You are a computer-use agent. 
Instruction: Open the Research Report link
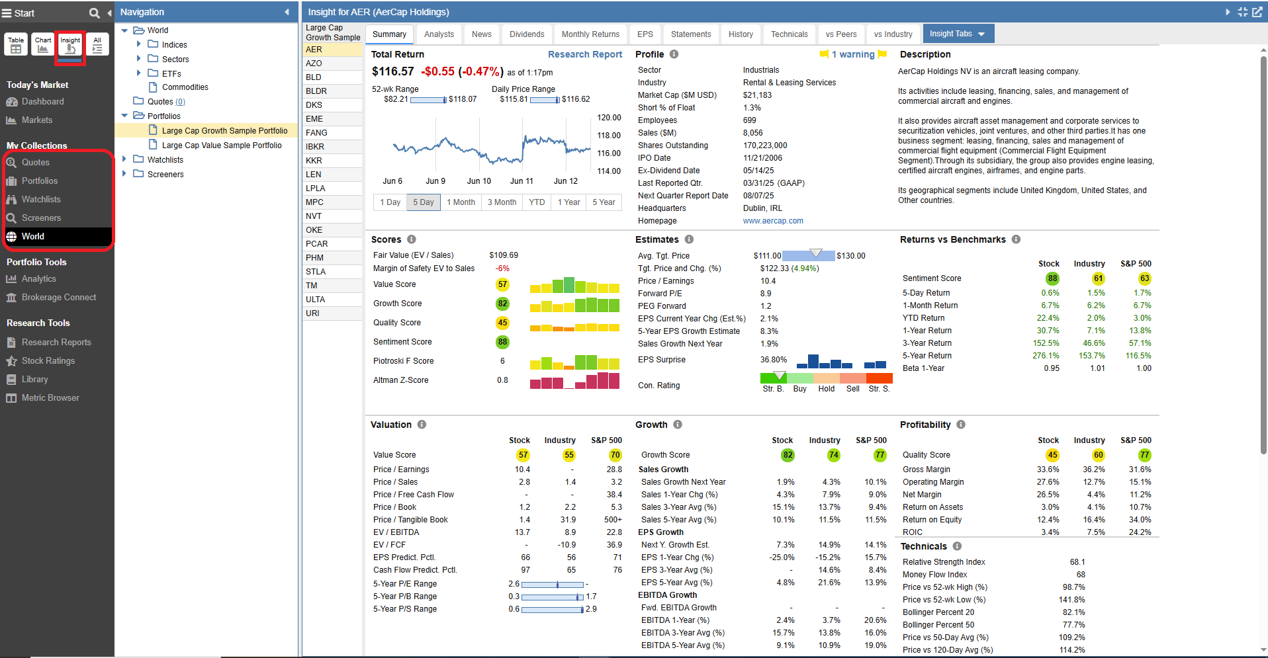(584, 54)
